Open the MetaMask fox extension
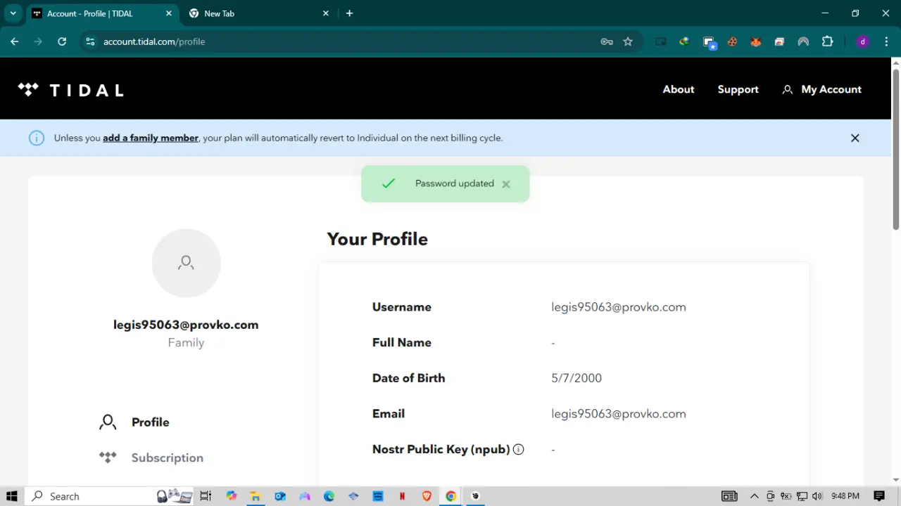901x506 pixels. click(756, 41)
